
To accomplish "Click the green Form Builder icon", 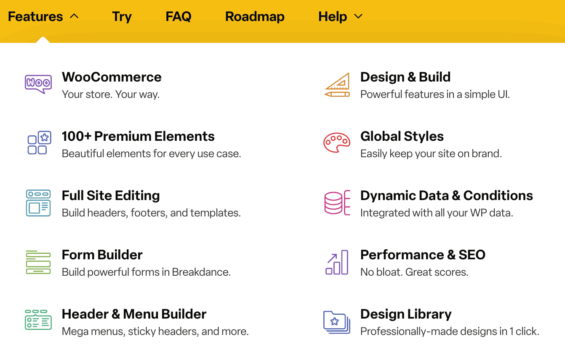I will click(x=38, y=262).
